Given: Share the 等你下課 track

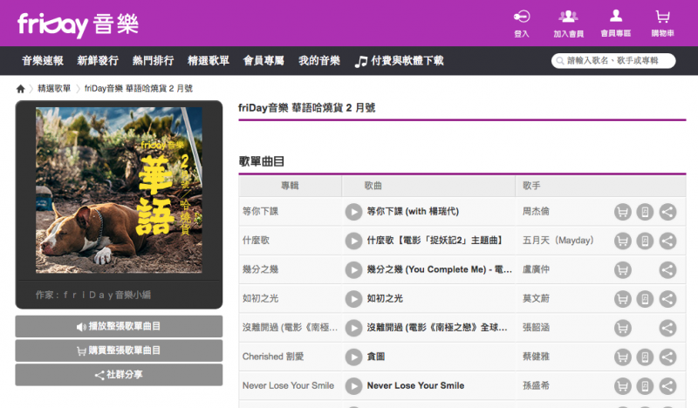Looking at the screenshot, I should click(667, 212).
